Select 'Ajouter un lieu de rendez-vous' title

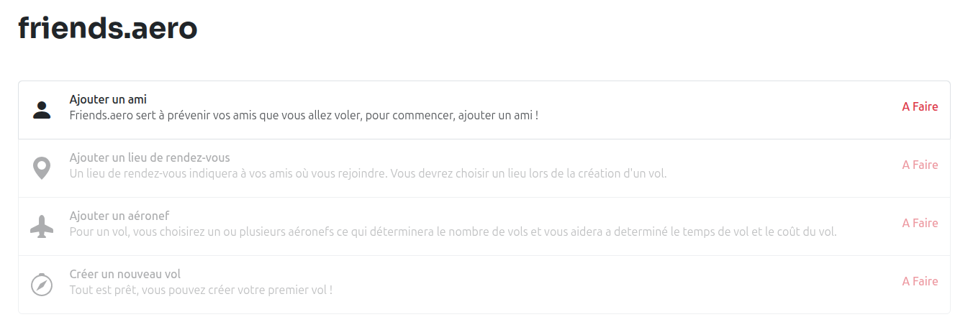click(150, 157)
